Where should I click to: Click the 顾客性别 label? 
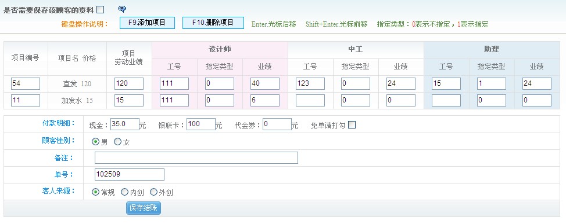click(59, 140)
